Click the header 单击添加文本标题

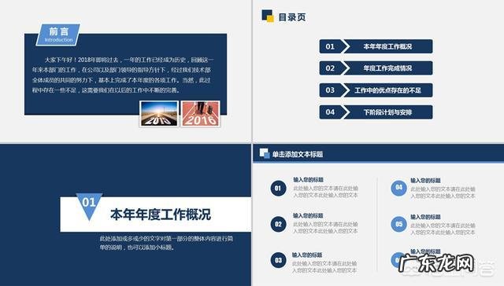298,154
